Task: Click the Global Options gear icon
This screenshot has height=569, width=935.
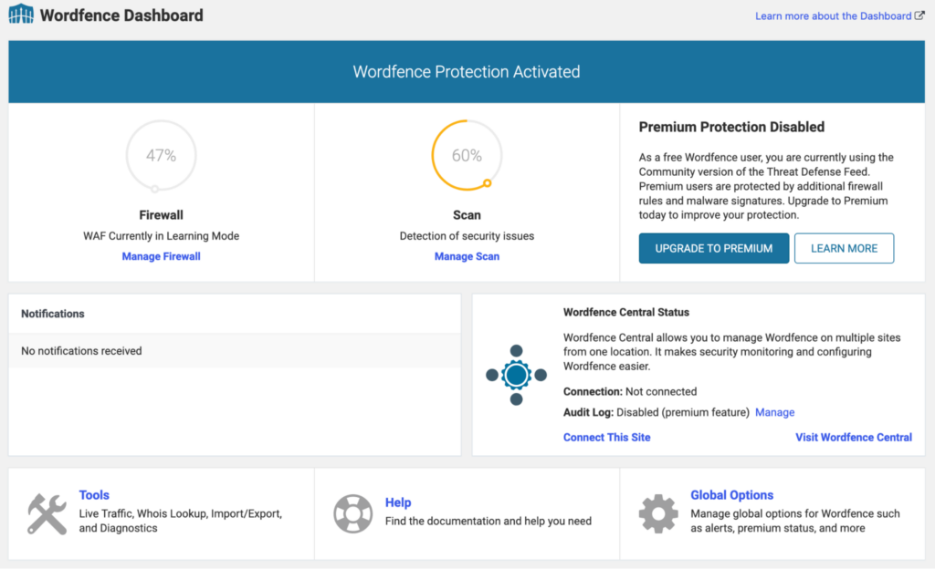Action: click(658, 513)
